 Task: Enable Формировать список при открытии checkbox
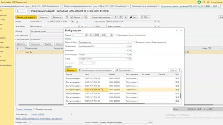pos(116,35)
